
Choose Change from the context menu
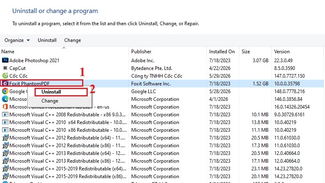(50, 101)
